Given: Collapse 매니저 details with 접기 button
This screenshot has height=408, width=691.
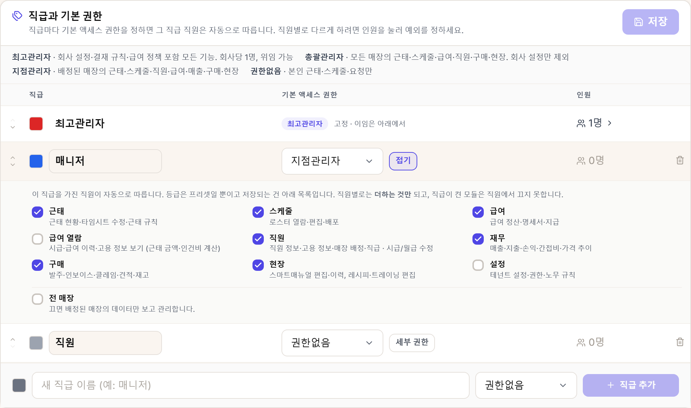Looking at the screenshot, I should coord(403,161).
